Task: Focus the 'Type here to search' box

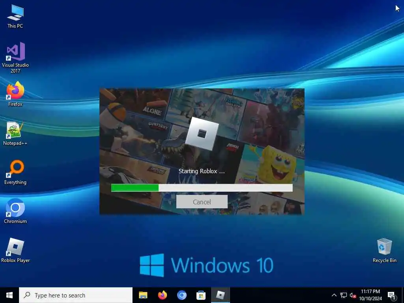Action: tap(76, 295)
